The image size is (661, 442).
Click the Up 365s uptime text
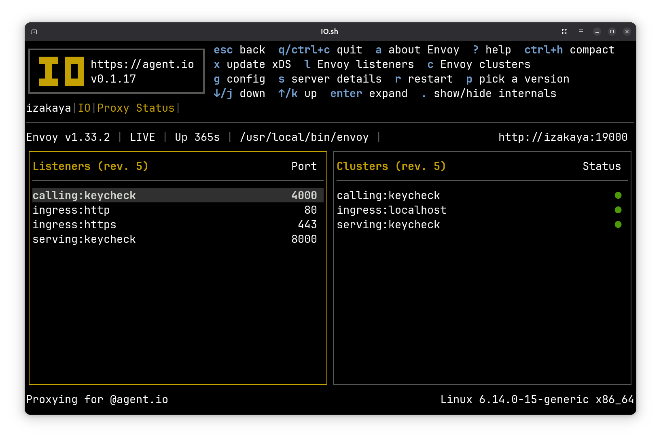(x=197, y=137)
